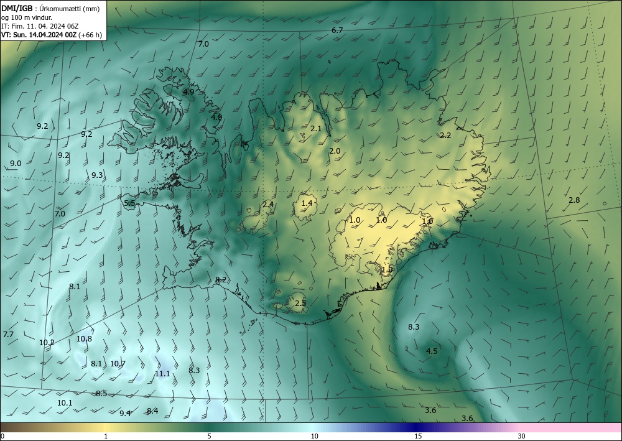Image resolution: width=622 pixels, height=441 pixels.
Task: Click the '5.5' value on the map
Action: (130, 203)
